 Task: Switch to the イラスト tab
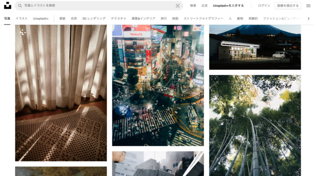(22, 19)
